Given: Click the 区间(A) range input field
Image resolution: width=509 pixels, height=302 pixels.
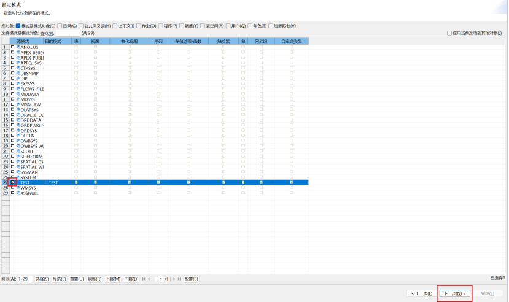Looking at the screenshot, I should click(25, 279).
